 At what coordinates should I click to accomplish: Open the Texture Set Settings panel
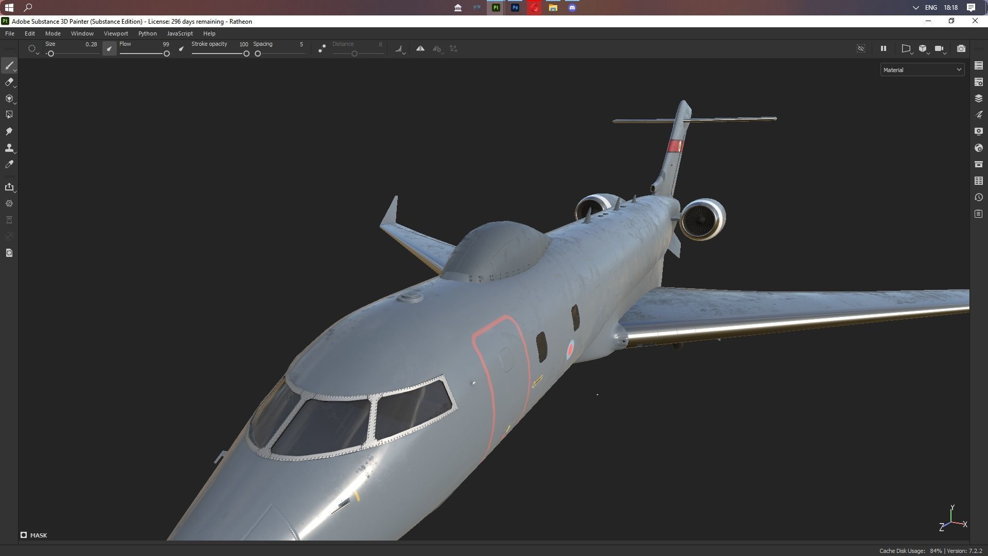pos(979,82)
